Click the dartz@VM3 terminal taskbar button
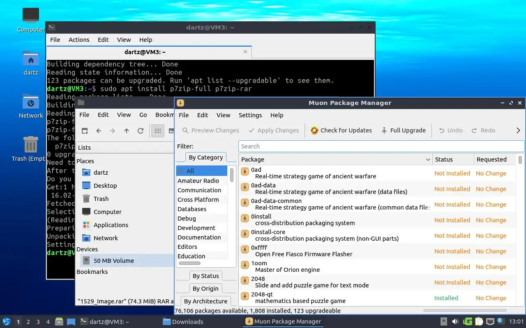This screenshot has width=526, height=328. pyautogui.click(x=105, y=321)
